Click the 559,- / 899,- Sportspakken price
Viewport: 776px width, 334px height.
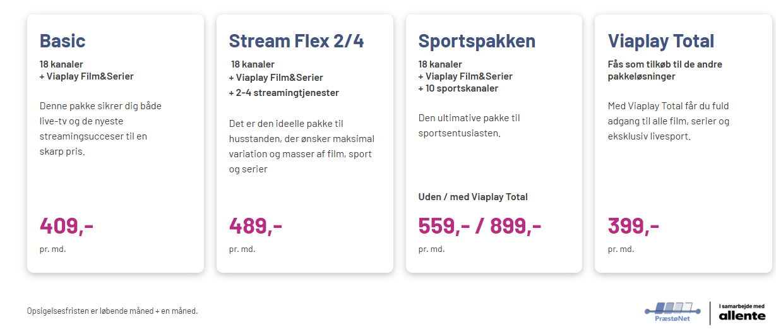[479, 225]
